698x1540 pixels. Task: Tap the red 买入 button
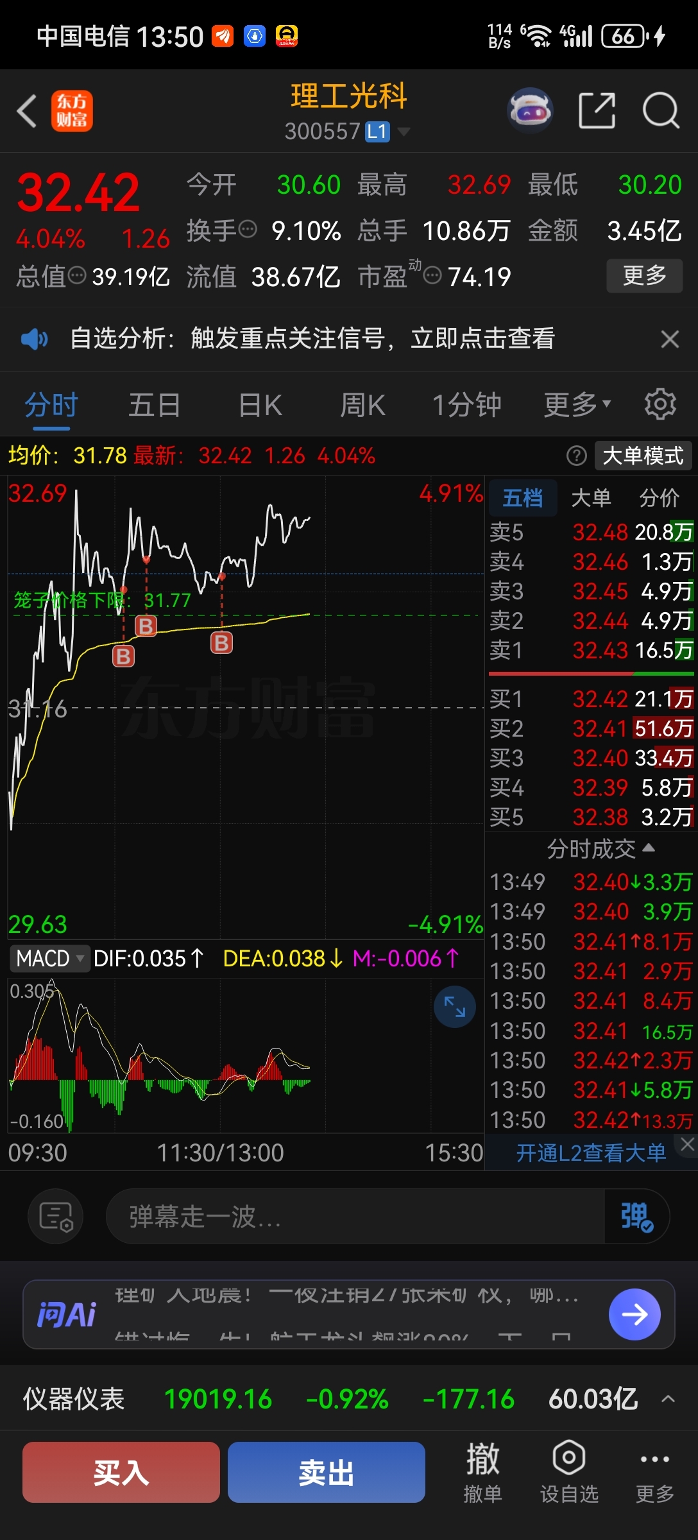tap(121, 1472)
